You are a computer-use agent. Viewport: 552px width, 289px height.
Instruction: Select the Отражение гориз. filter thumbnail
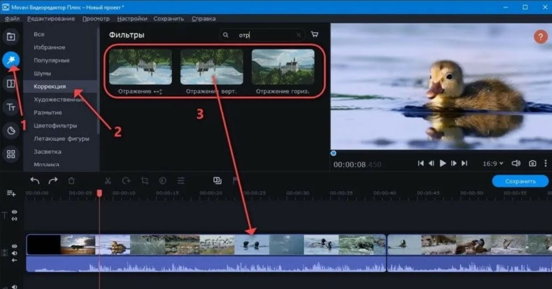point(283,67)
